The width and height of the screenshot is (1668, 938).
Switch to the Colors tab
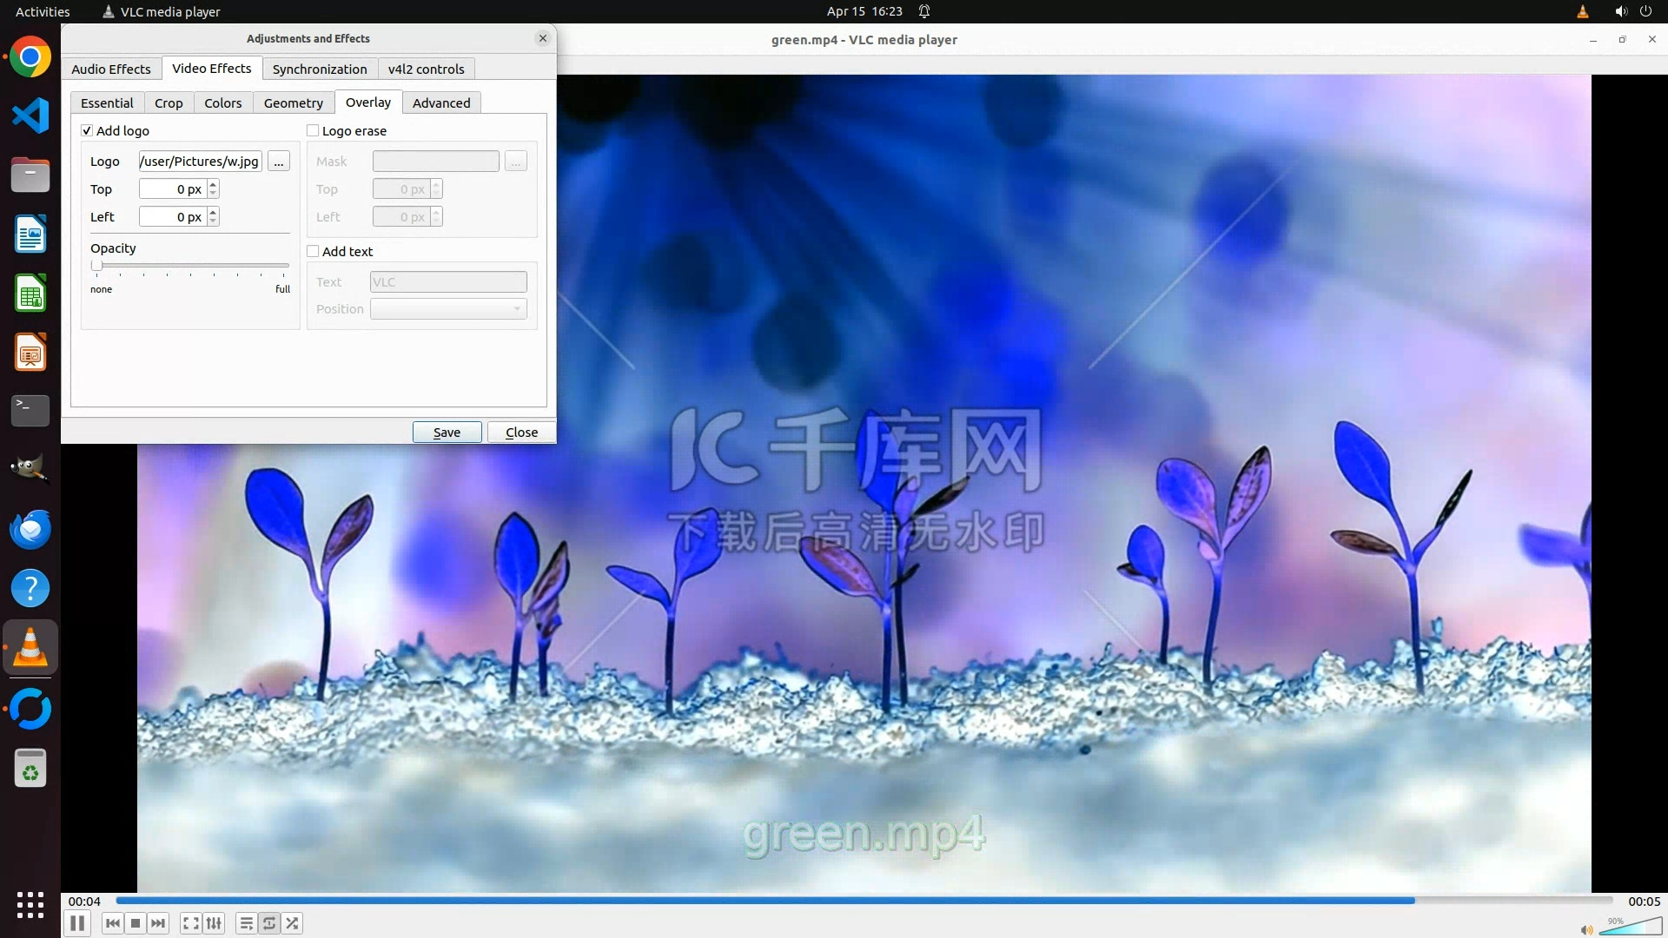pos(222,102)
